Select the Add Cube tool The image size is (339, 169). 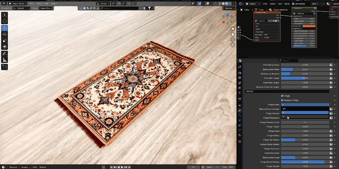pos(5,67)
